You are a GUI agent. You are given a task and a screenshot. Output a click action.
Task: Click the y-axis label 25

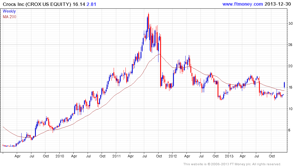coord(290,45)
